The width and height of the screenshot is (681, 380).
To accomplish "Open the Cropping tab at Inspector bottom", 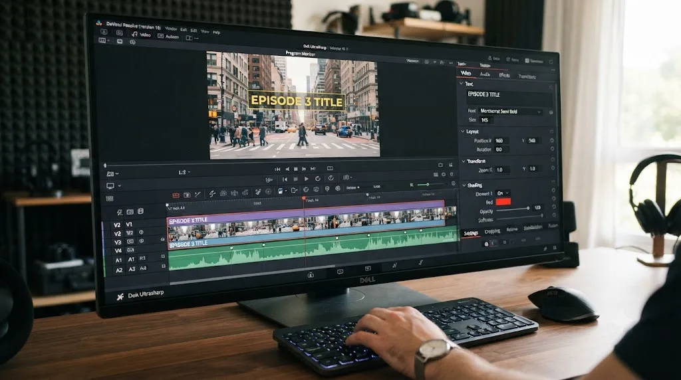I will pos(493,232).
